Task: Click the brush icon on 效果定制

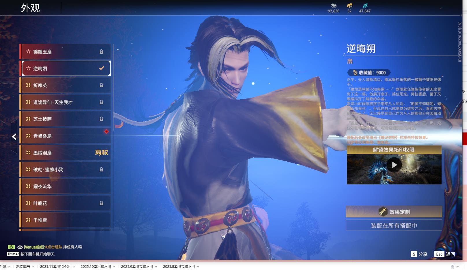Action: pos(383,212)
